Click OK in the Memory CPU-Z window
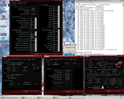 [78, 92]
